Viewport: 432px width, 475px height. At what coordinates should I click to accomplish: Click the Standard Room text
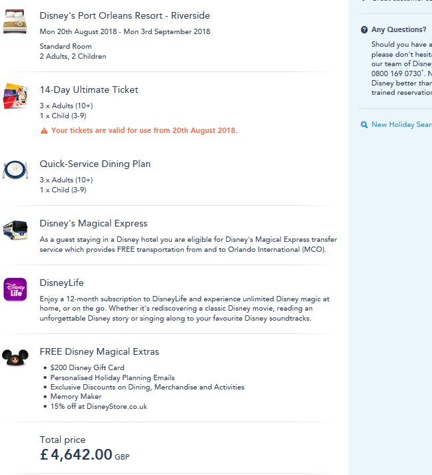(65, 46)
